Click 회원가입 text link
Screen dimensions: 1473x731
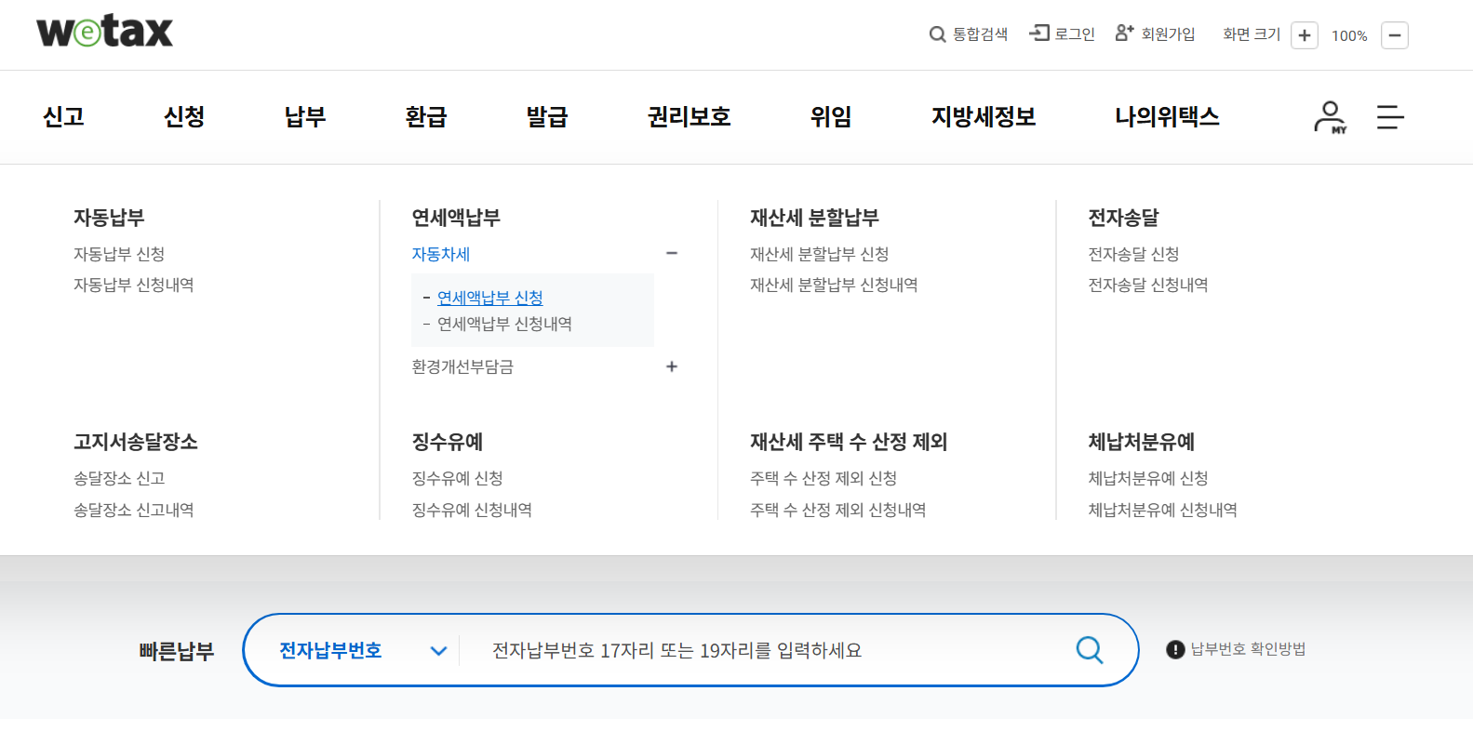pyautogui.click(x=1168, y=34)
